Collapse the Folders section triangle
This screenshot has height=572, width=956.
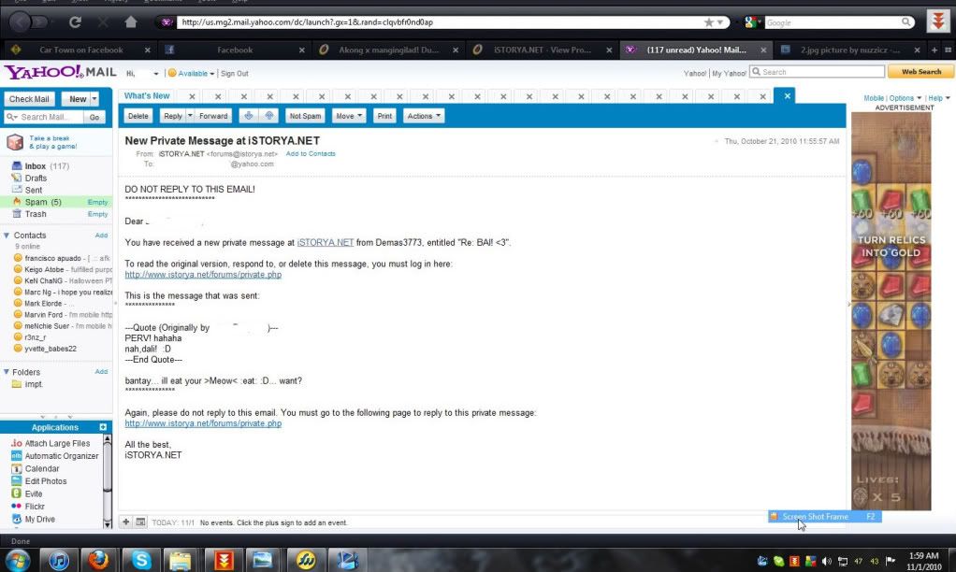[7, 372]
